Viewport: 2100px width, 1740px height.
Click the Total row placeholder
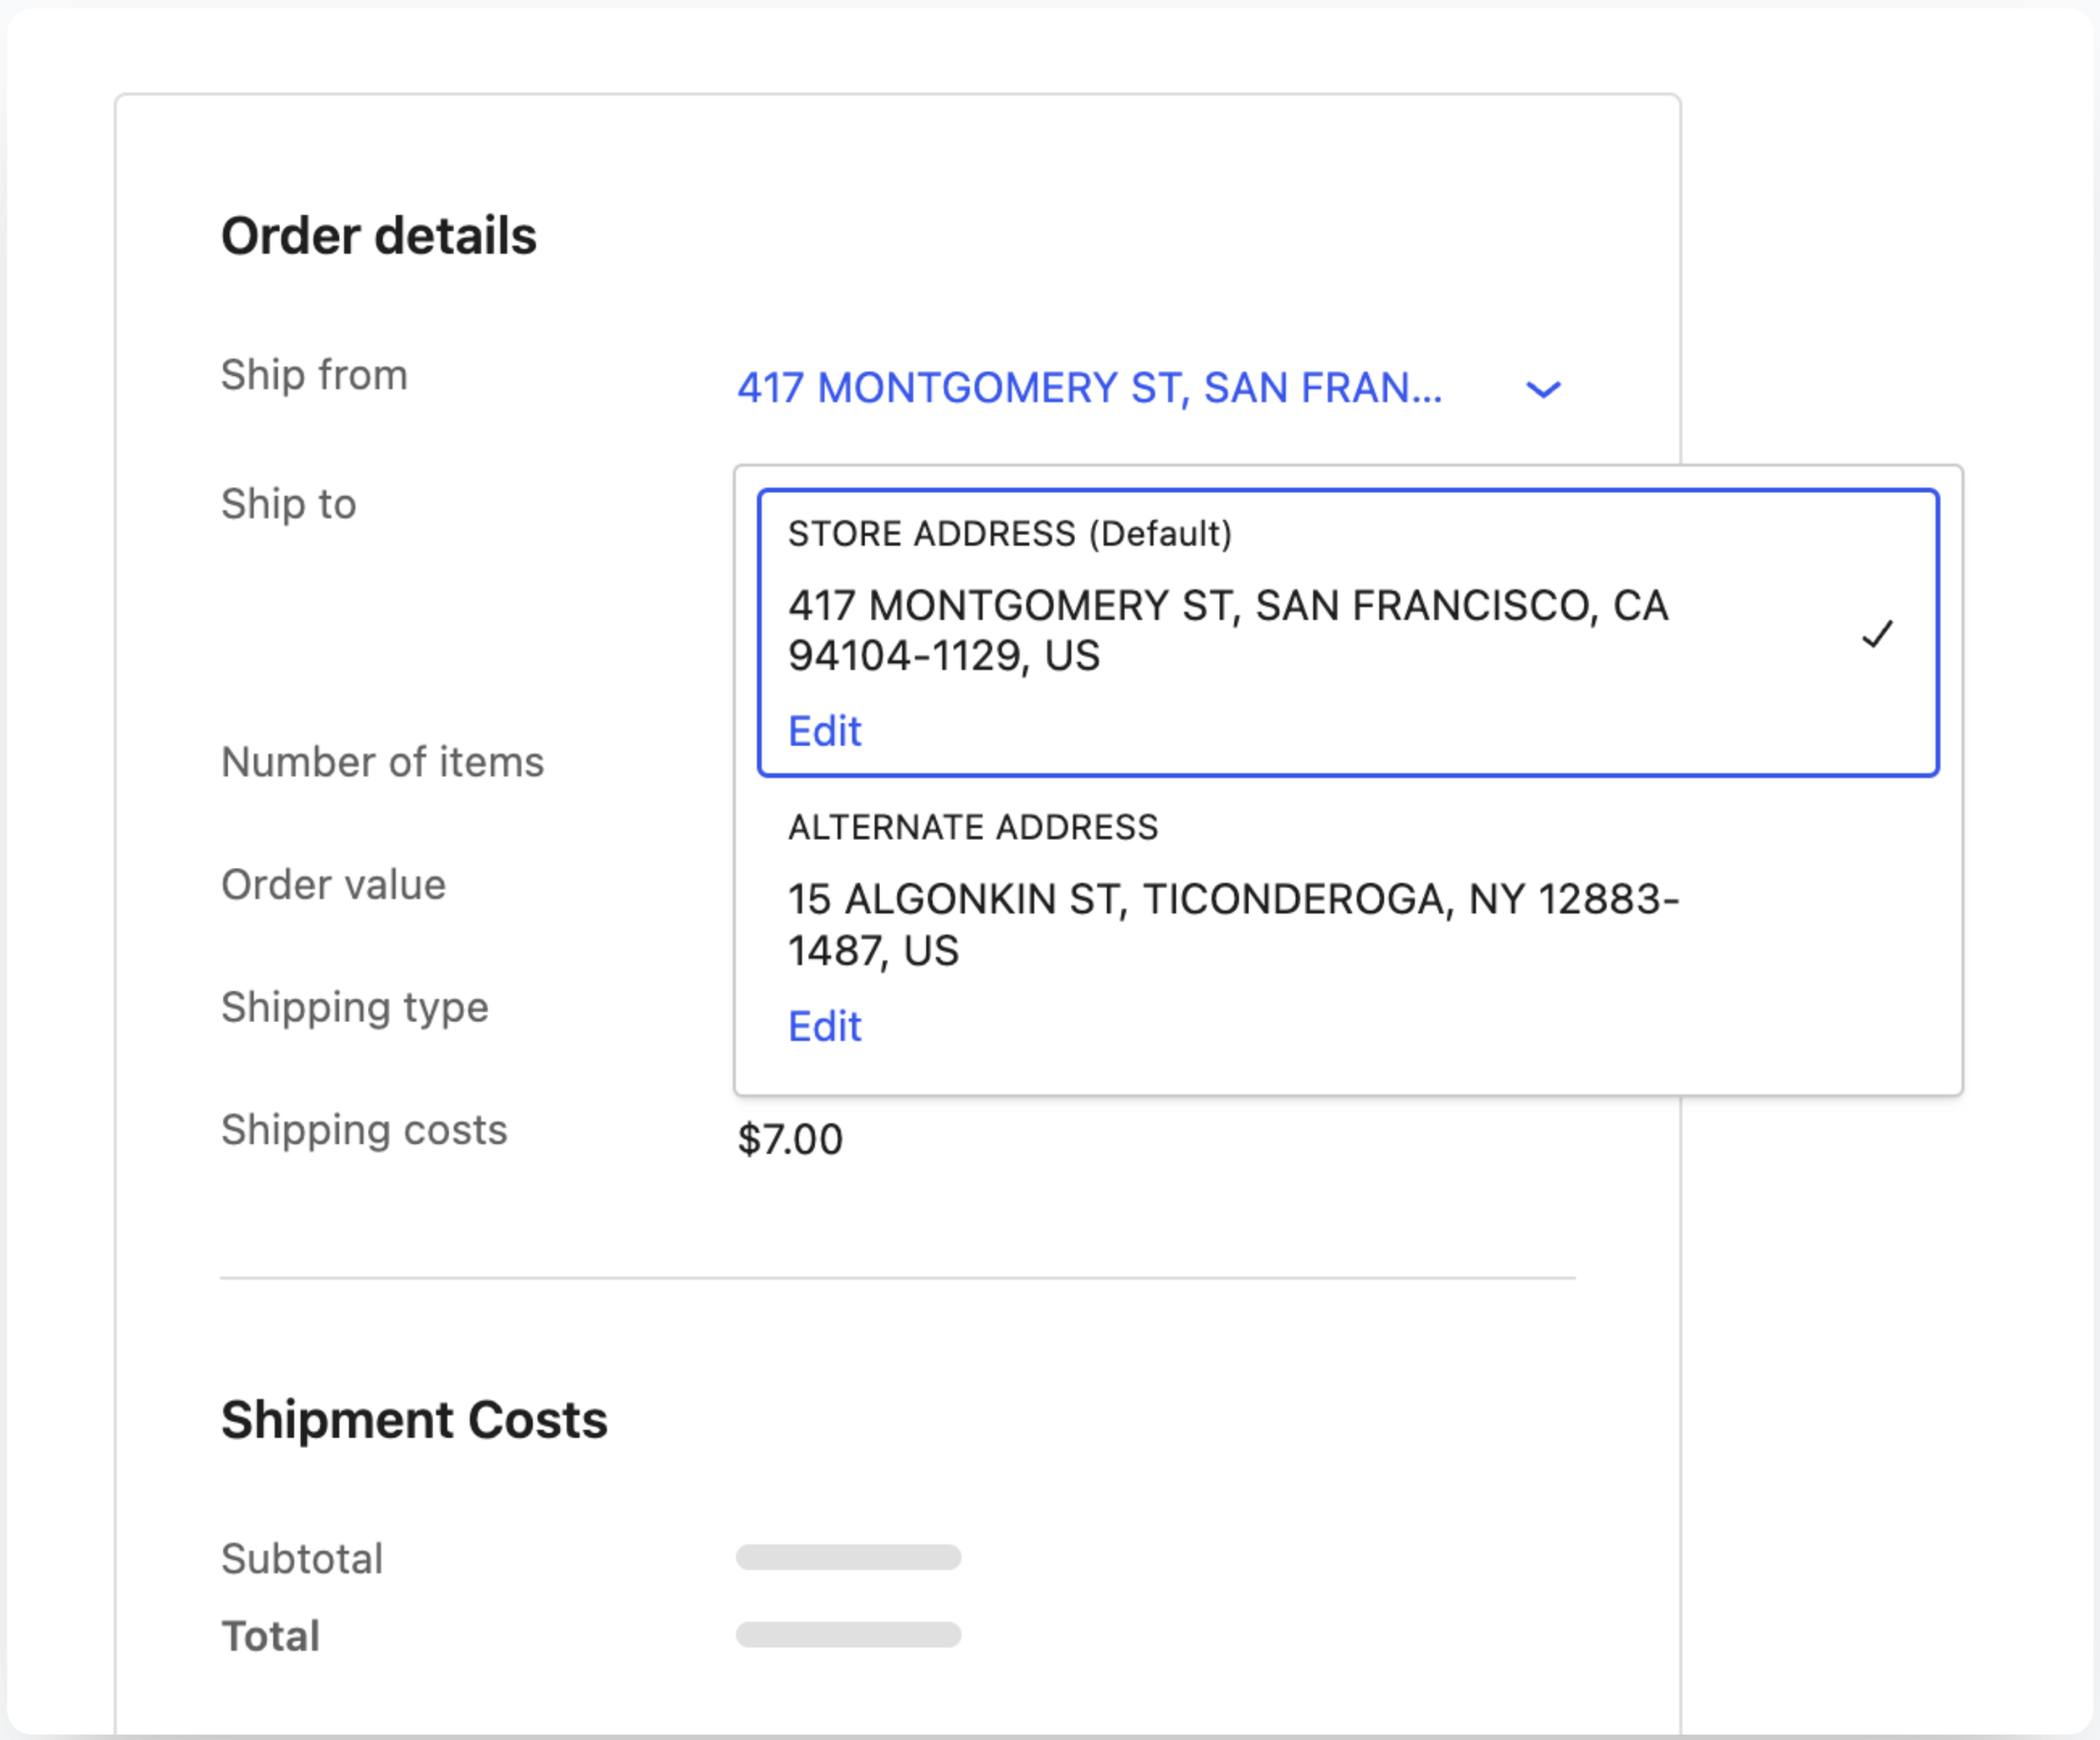[847, 1634]
